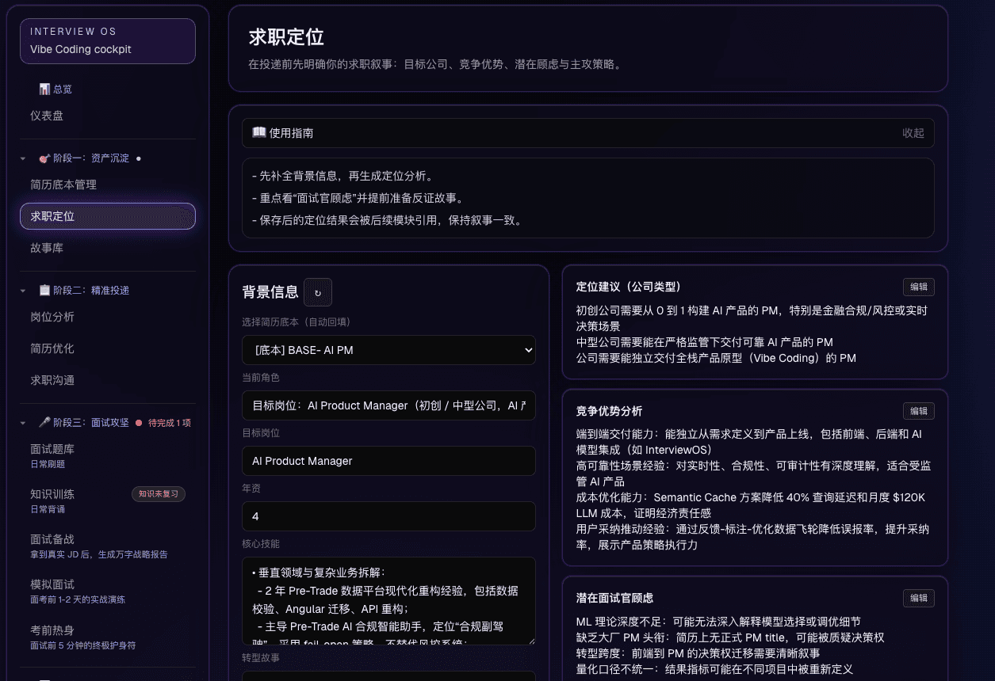The image size is (995, 681).
Task: Open 面试备战 in the sidebar
Action: 108,546
